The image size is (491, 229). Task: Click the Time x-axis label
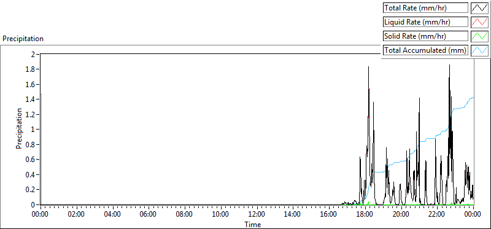pos(252,224)
